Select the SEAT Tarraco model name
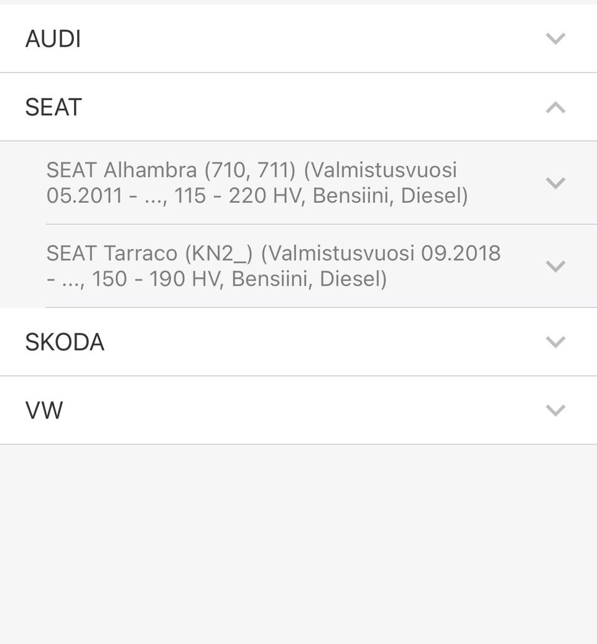597x644 pixels. click(112, 253)
